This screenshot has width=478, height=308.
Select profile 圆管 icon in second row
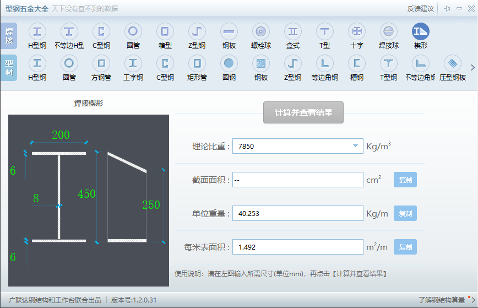pos(69,63)
